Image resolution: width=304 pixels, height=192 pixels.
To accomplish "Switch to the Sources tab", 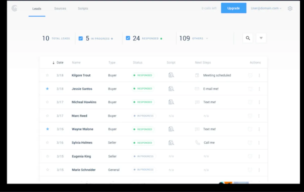I will 60,9.
